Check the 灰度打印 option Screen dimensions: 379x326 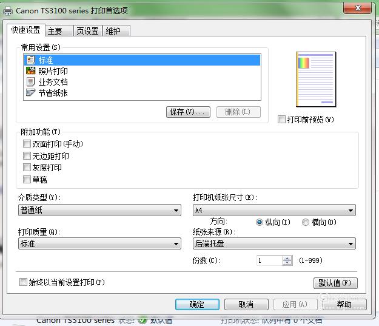coord(27,167)
